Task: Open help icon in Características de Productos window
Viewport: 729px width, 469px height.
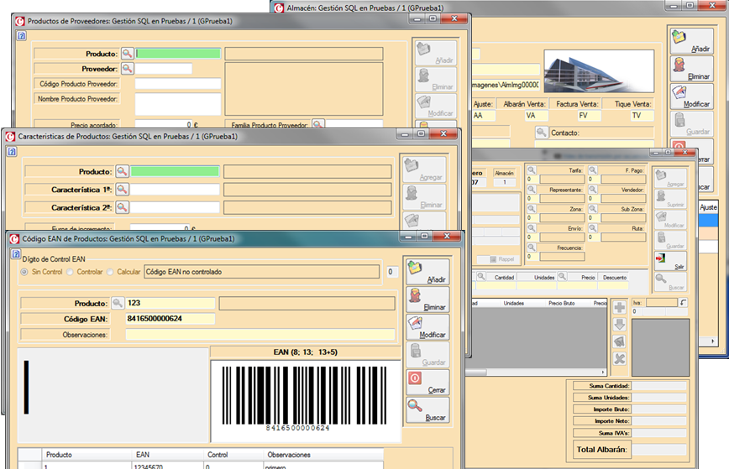Action: click(x=12, y=151)
